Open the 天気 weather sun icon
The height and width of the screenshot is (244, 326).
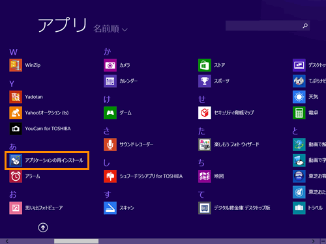click(x=299, y=97)
